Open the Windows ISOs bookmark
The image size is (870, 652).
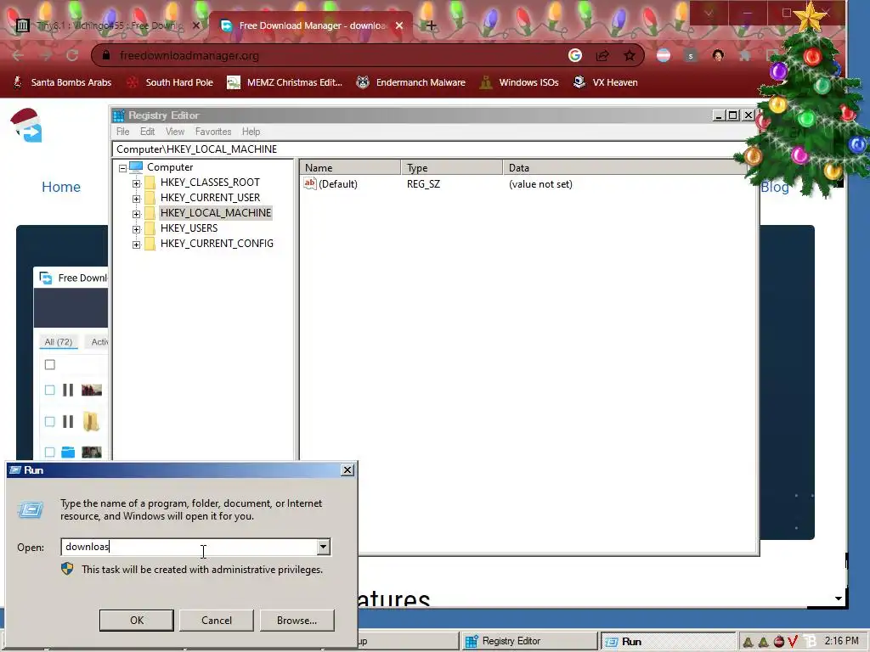point(519,82)
